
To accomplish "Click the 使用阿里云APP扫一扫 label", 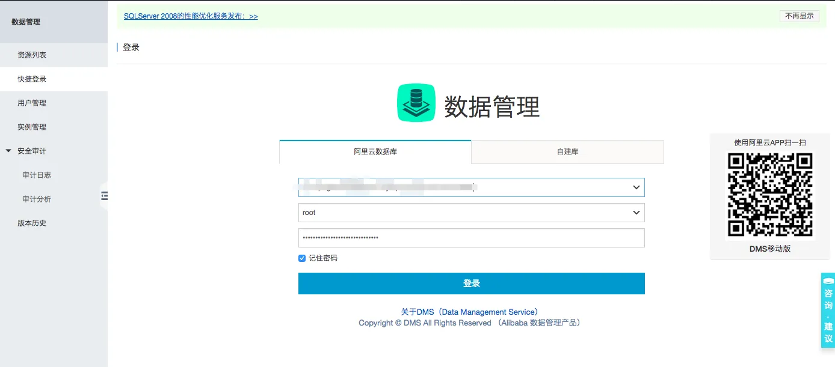I will click(x=770, y=142).
